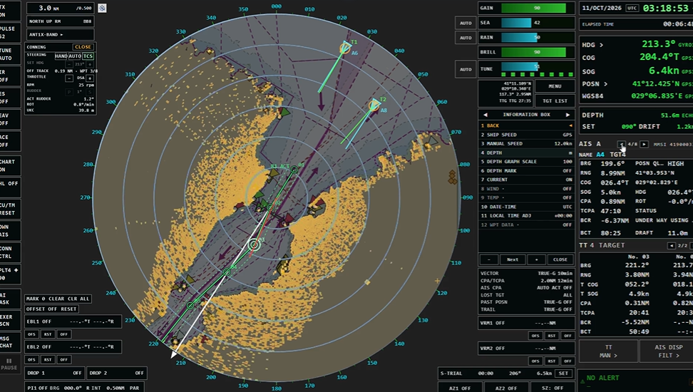
Task: Click the minus button left of Next
Action: (x=489, y=259)
